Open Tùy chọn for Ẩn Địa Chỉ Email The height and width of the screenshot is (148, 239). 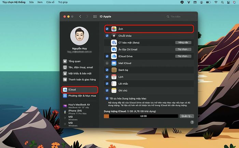pos(183,49)
